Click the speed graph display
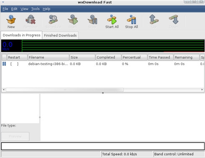The width and height of the screenshot is (205, 158). click(113, 46)
